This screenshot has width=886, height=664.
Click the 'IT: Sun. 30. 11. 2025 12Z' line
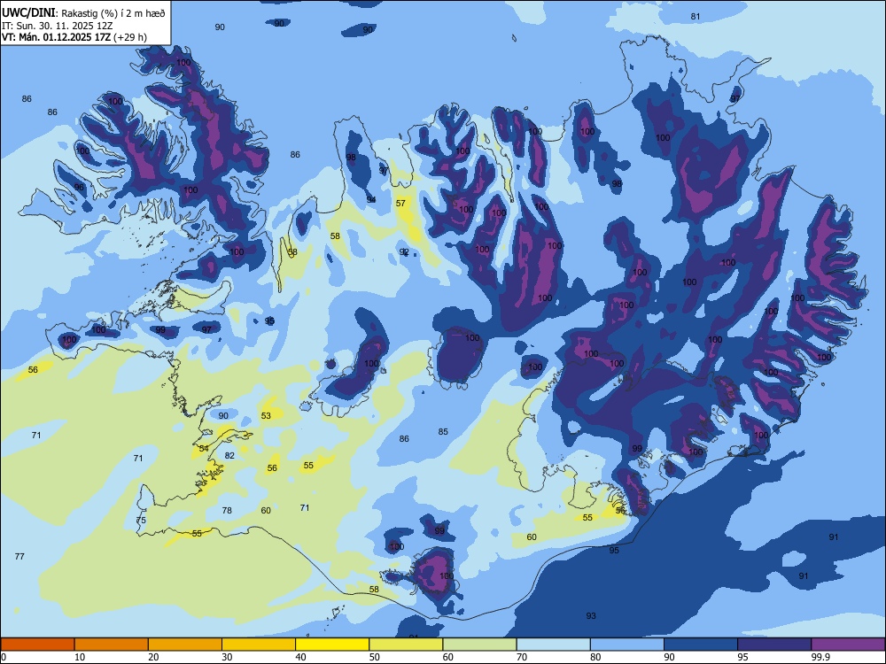point(58,26)
